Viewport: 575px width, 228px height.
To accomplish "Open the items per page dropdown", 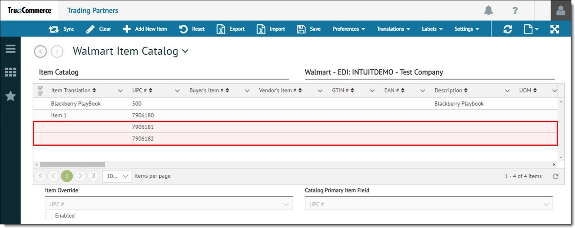I will pyautogui.click(x=117, y=176).
